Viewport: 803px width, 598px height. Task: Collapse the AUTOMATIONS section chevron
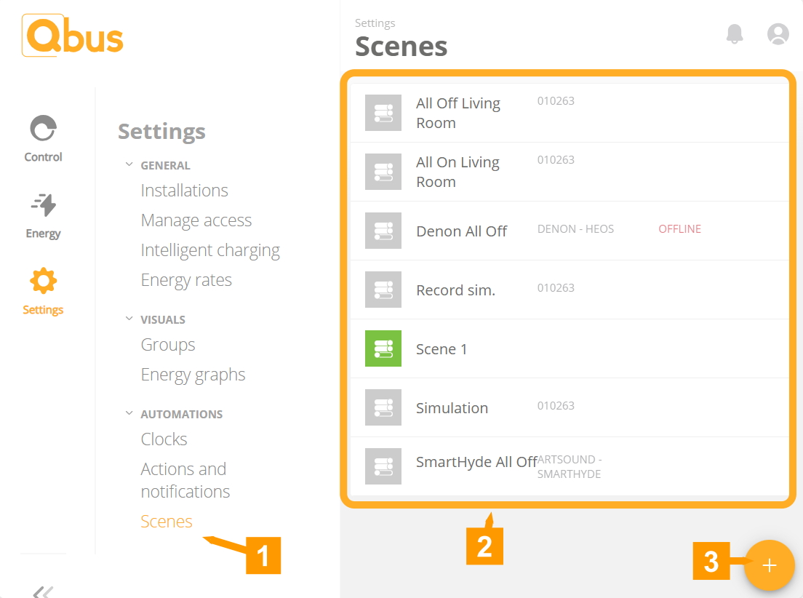pos(129,413)
